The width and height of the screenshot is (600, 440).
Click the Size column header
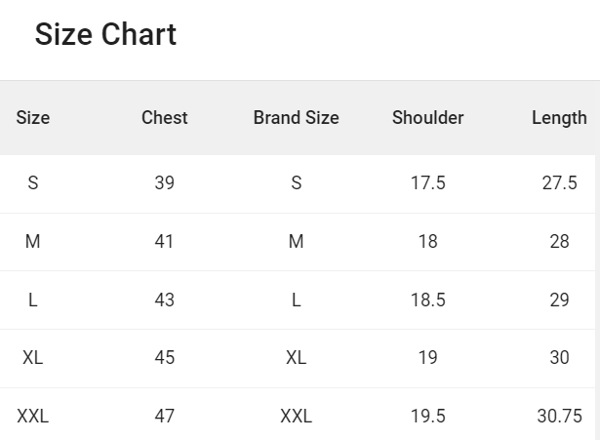pos(33,118)
